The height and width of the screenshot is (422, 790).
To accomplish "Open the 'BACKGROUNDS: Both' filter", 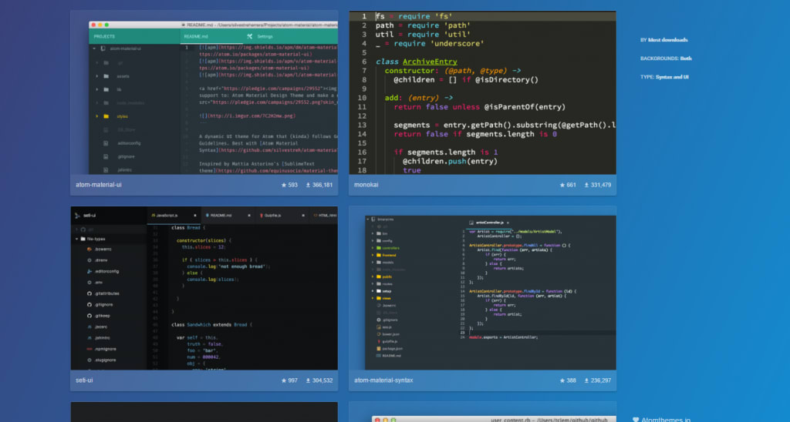I will [666, 59].
